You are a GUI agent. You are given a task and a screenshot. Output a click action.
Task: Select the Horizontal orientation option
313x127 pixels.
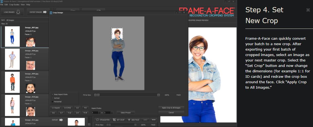coord(53,102)
